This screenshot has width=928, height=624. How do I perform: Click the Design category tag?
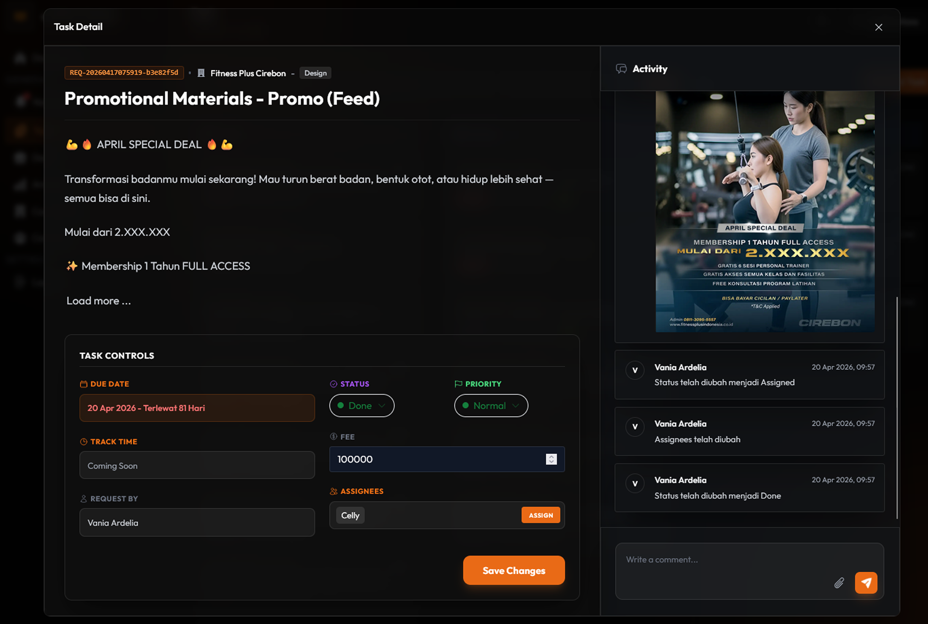click(316, 73)
